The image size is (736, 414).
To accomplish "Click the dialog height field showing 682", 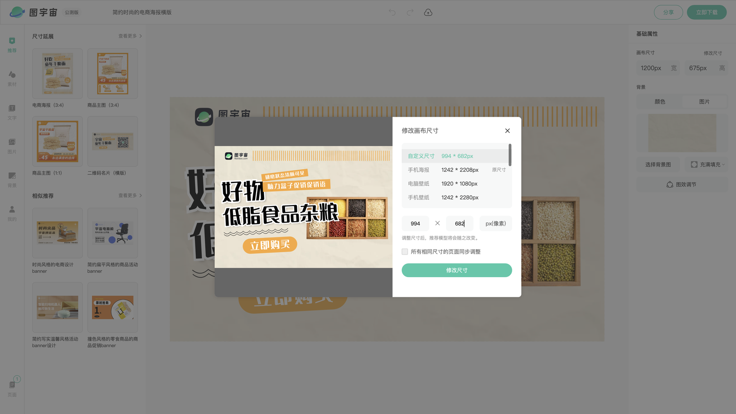I will coord(460,224).
